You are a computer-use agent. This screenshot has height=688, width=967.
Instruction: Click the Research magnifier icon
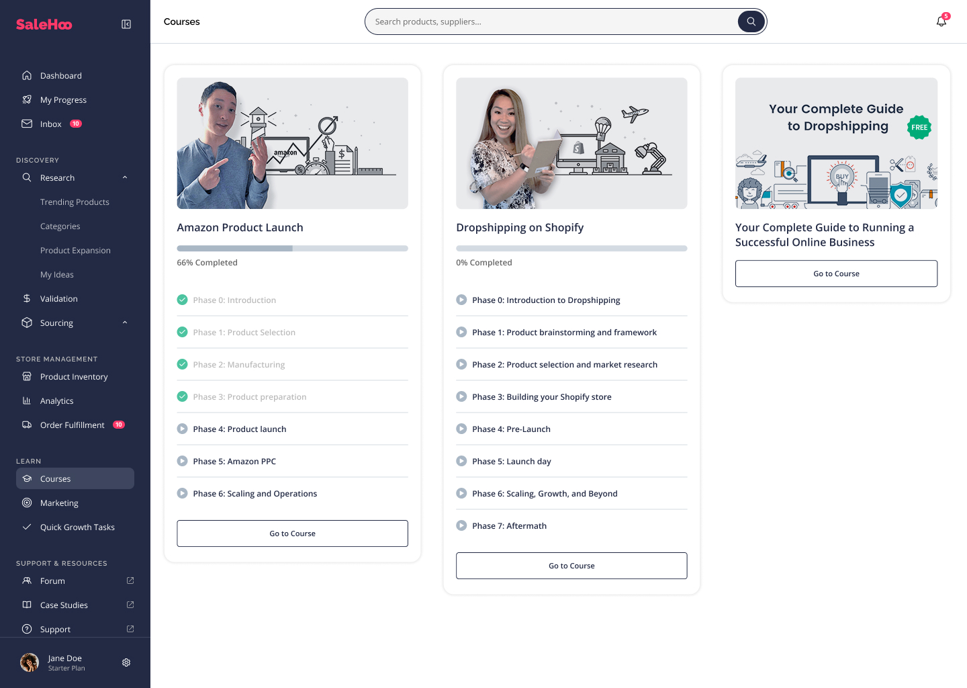click(27, 177)
